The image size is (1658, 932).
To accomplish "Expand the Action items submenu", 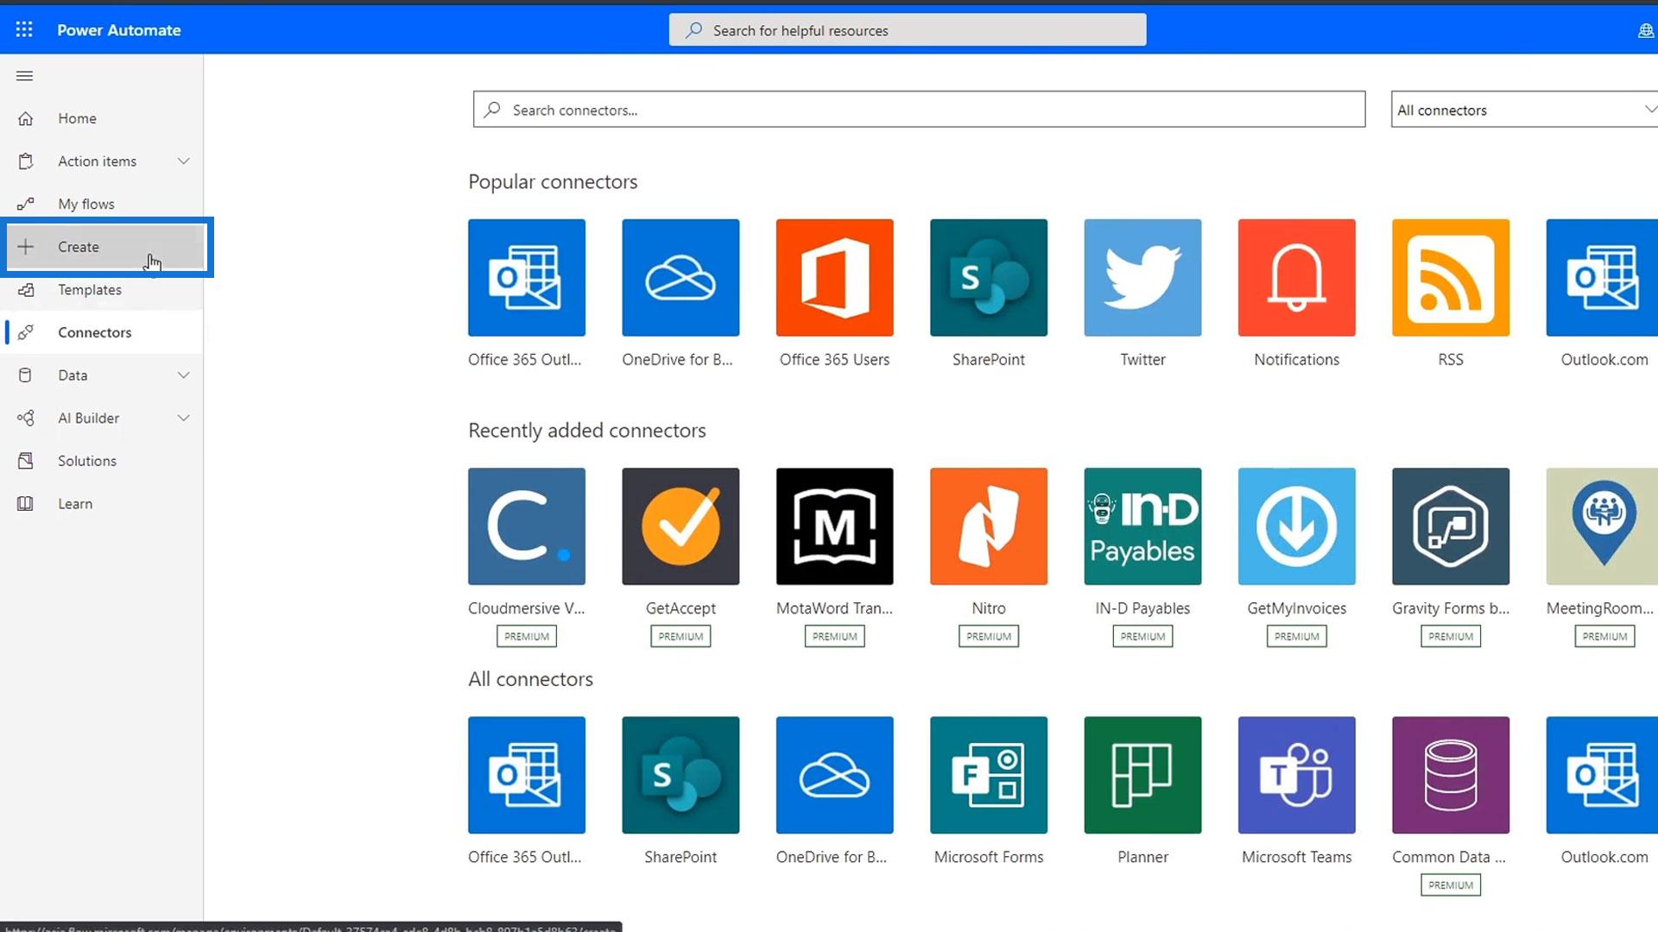I will tap(183, 161).
